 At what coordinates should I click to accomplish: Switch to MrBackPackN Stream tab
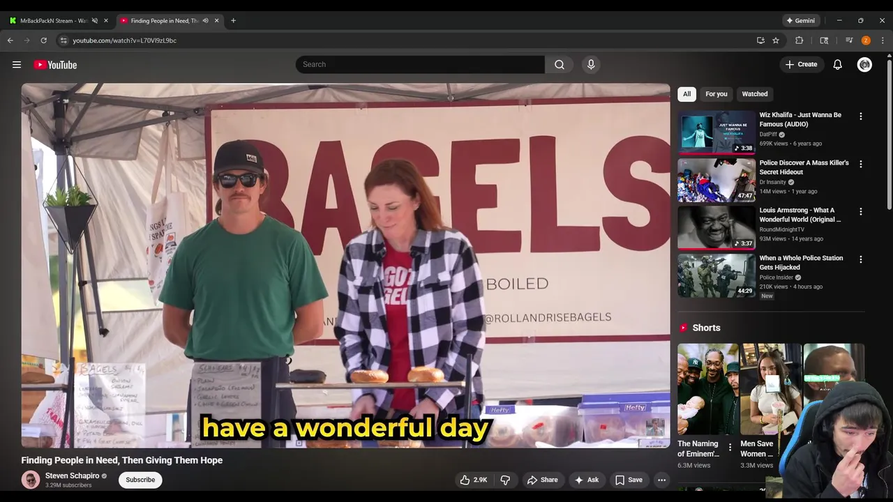[52, 21]
